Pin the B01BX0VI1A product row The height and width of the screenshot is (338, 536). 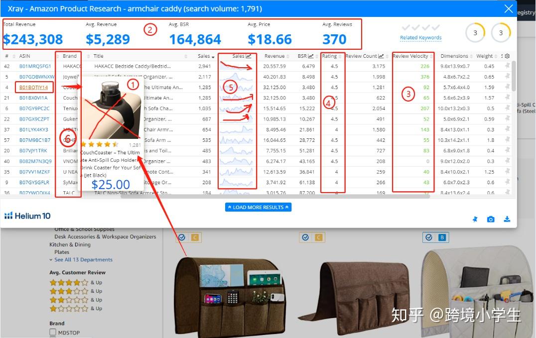click(x=507, y=97)
